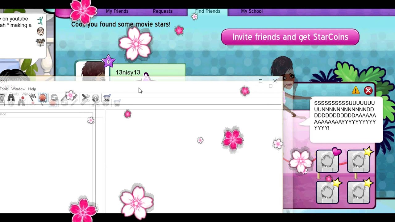Switch to the Requests tab
The image size is (395, 222).
[163, 11]
